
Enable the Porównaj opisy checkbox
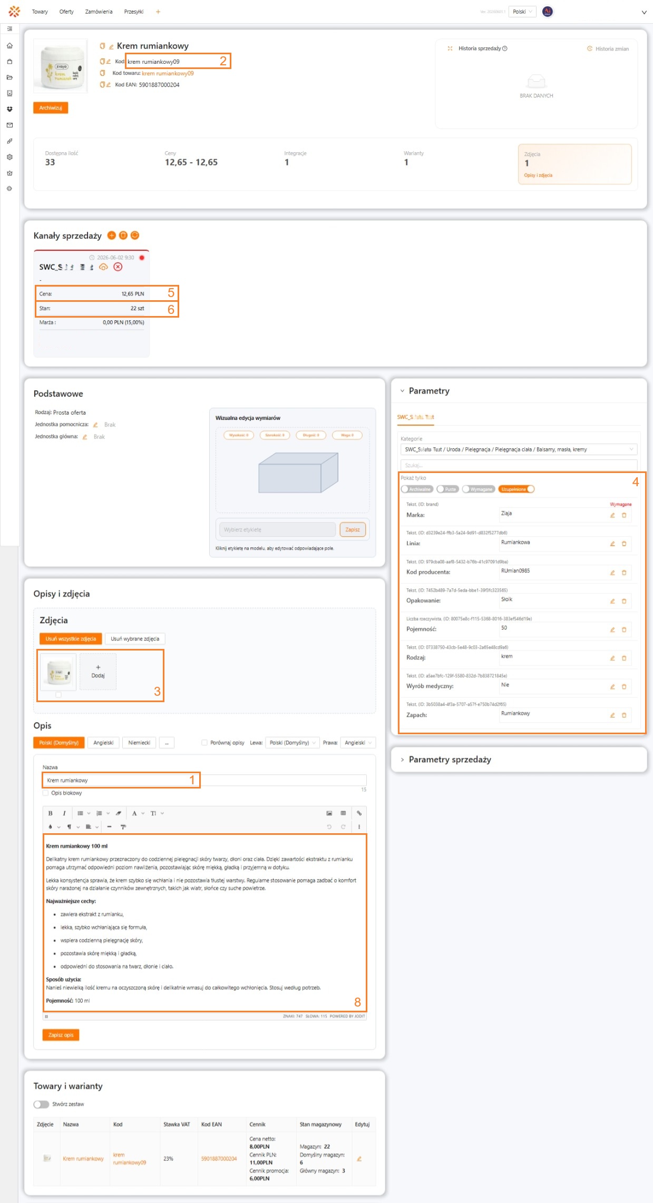pyautogui.click(x=204, y=743)
